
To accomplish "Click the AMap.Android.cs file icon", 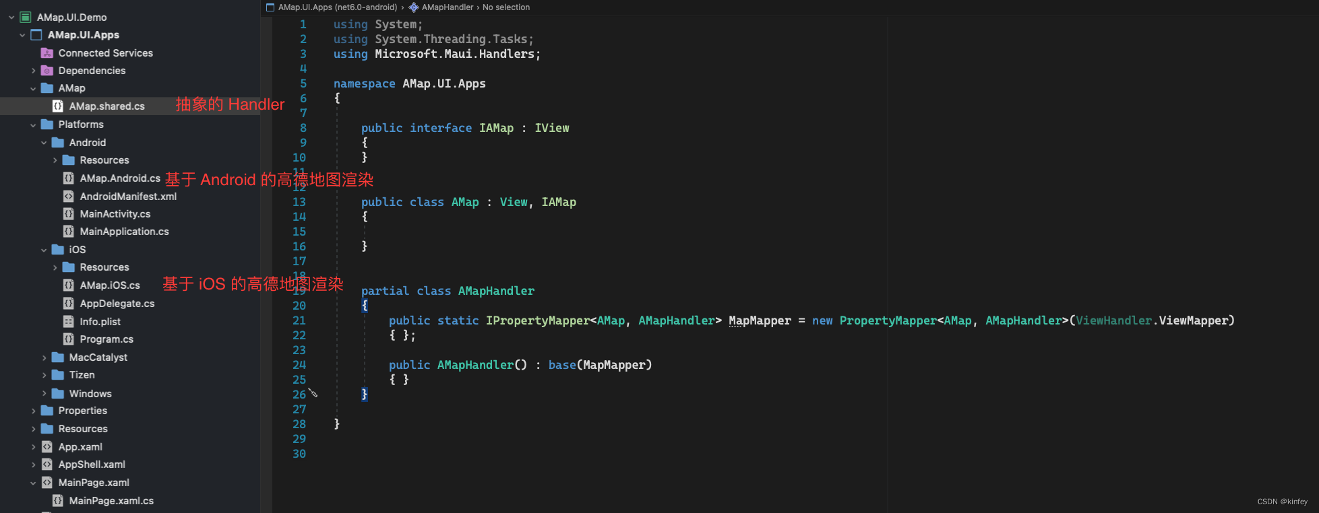I will [x=69, y=178].
